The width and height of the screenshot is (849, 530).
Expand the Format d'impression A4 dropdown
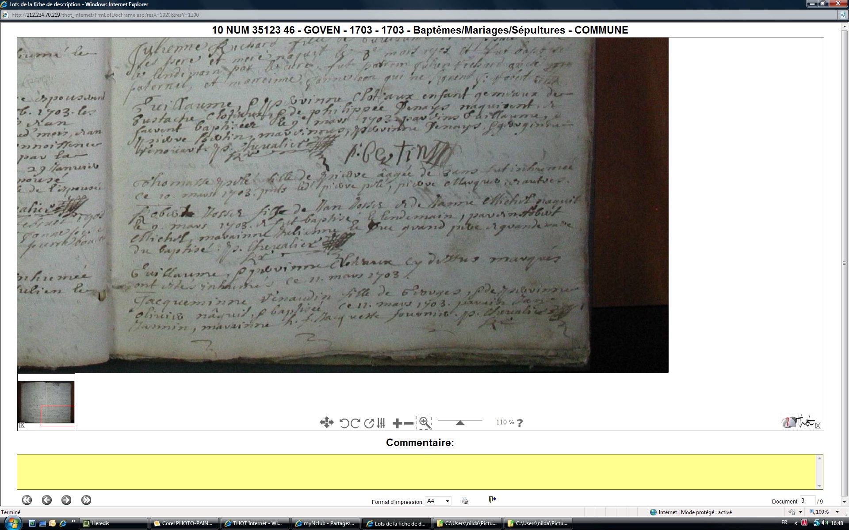coord(447,501)
